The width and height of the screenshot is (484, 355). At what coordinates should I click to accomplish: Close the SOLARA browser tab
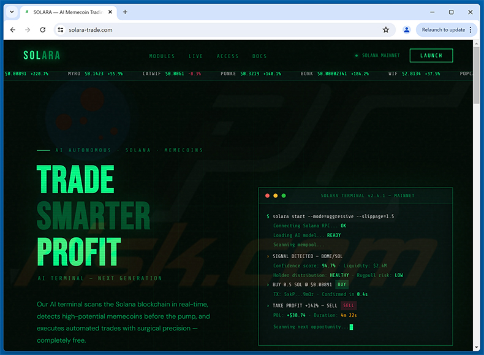(110, 12)
